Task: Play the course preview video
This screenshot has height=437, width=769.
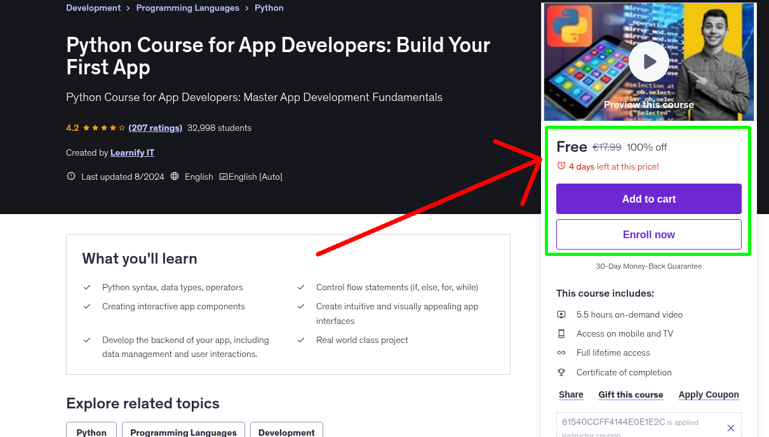Action: [648, 61]
